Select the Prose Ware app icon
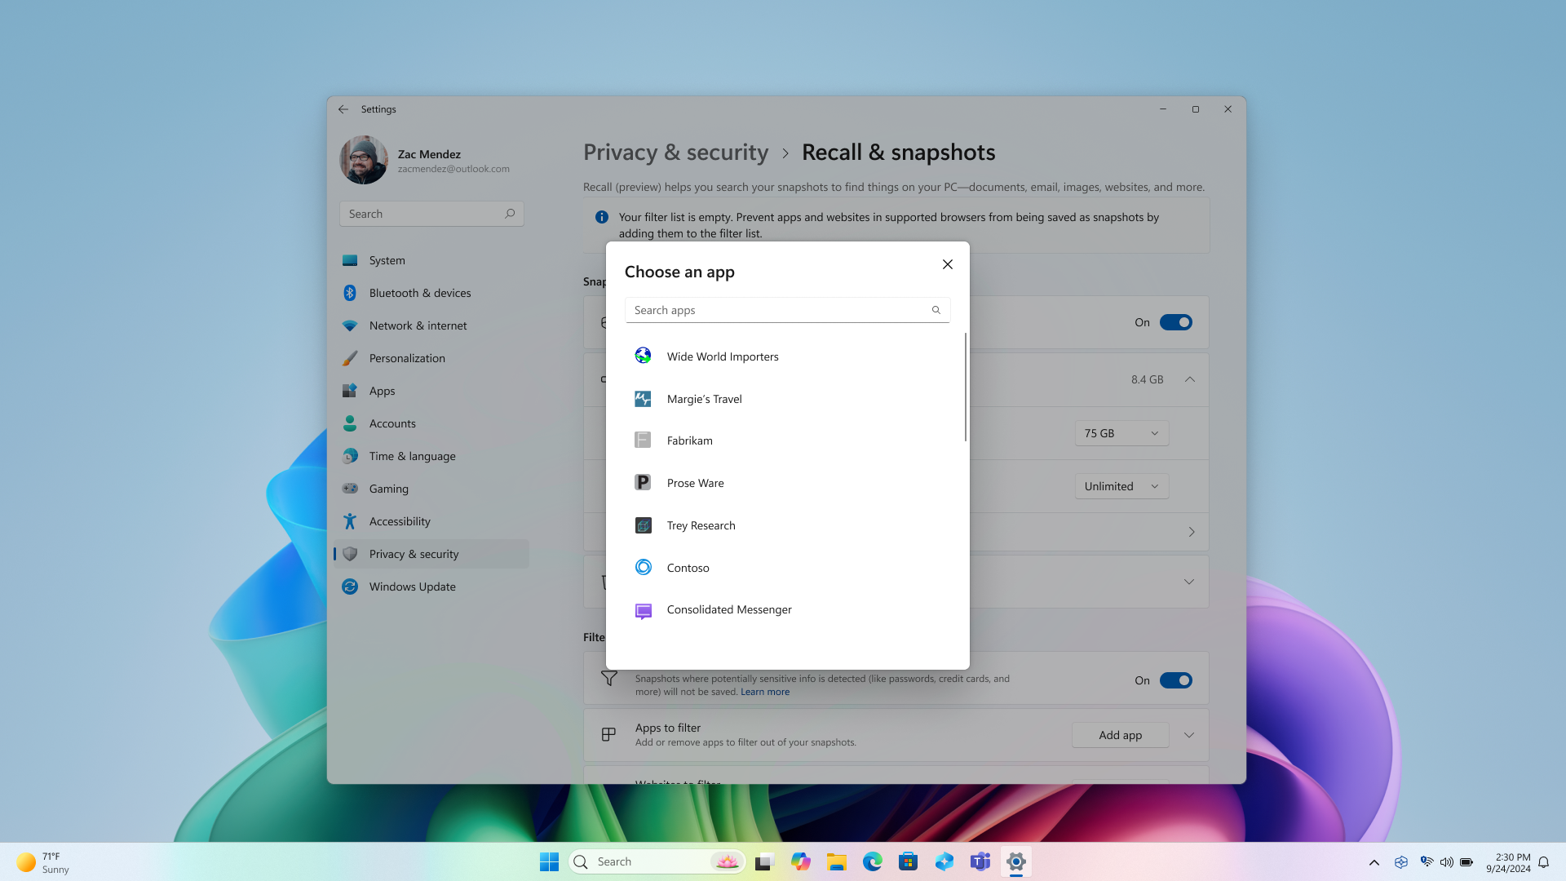Viewport: 1566px width, 881px height. click(642, 482)
